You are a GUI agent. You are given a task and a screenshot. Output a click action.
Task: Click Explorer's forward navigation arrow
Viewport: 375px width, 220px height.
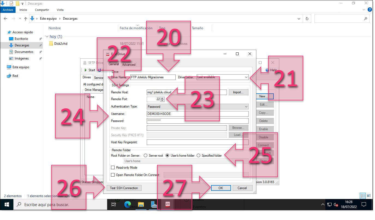pos(13,19)
